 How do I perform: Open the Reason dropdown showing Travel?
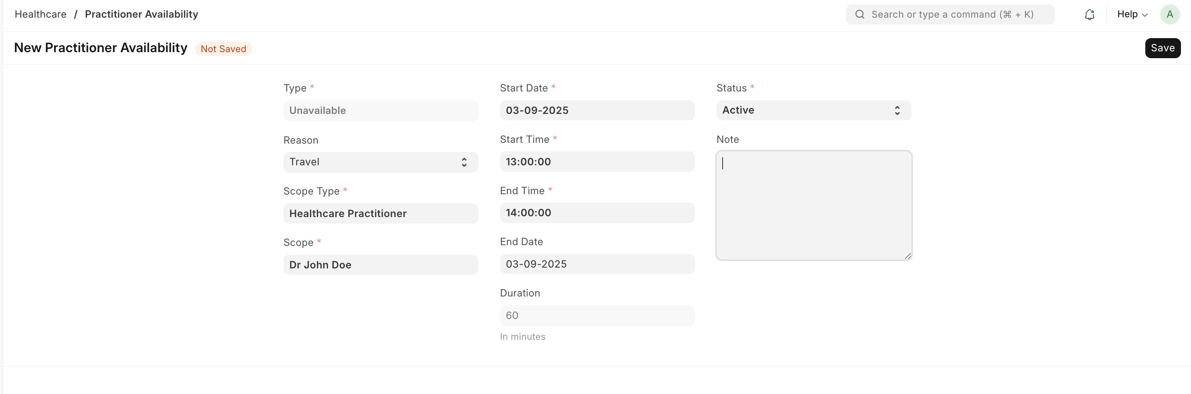tap(381, 162)
